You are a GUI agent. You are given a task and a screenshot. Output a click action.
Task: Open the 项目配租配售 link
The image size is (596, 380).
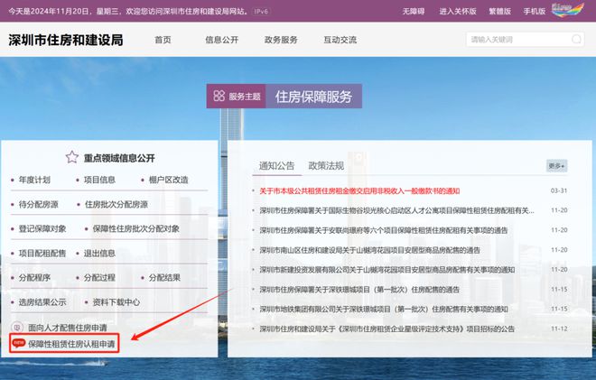pos(42,253)
